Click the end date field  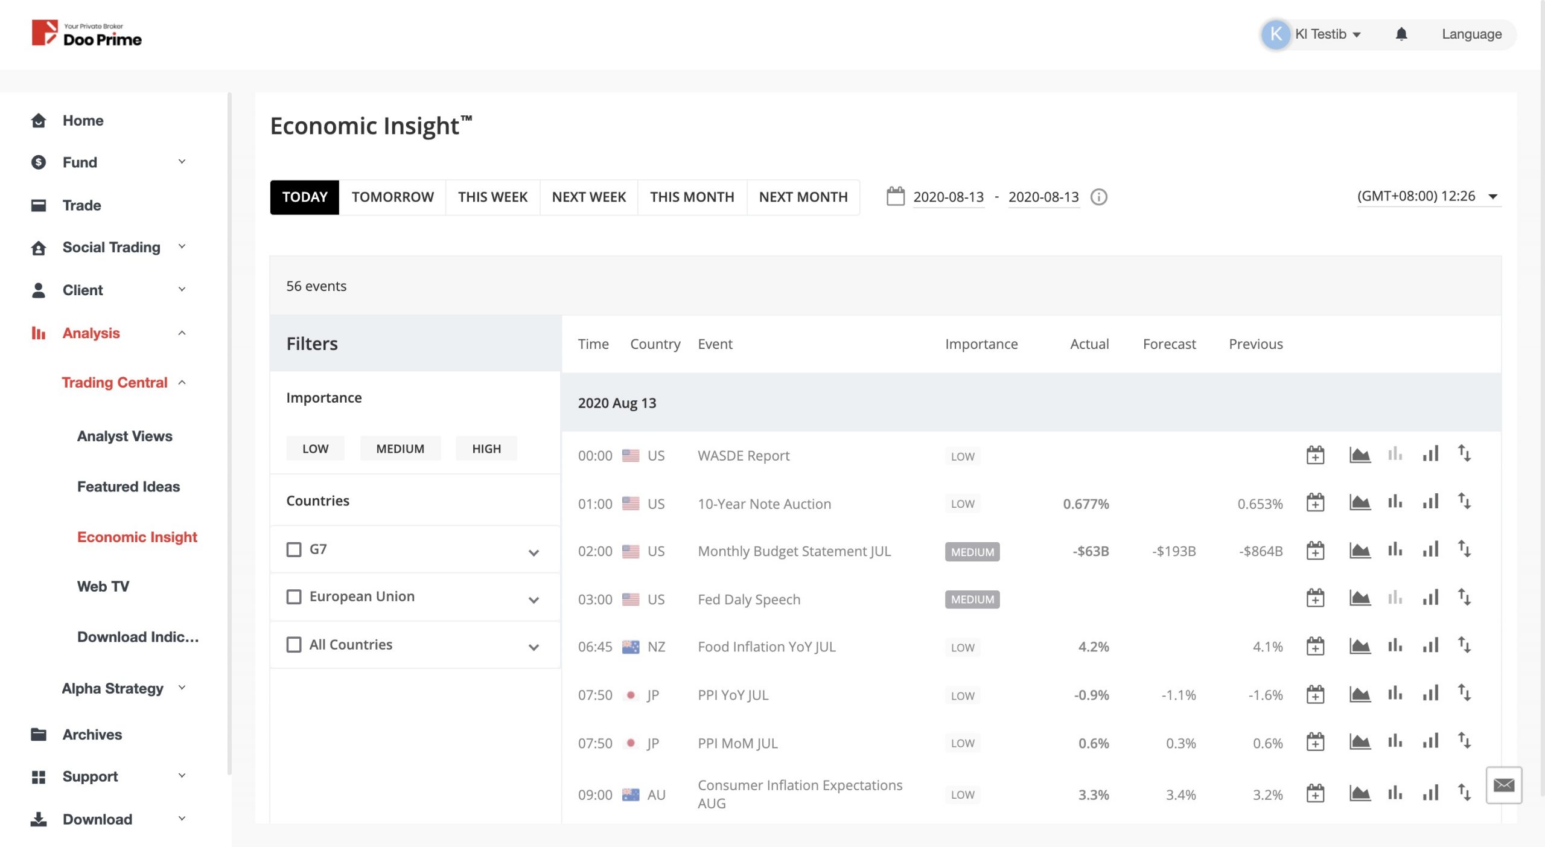coord(1043,197)
